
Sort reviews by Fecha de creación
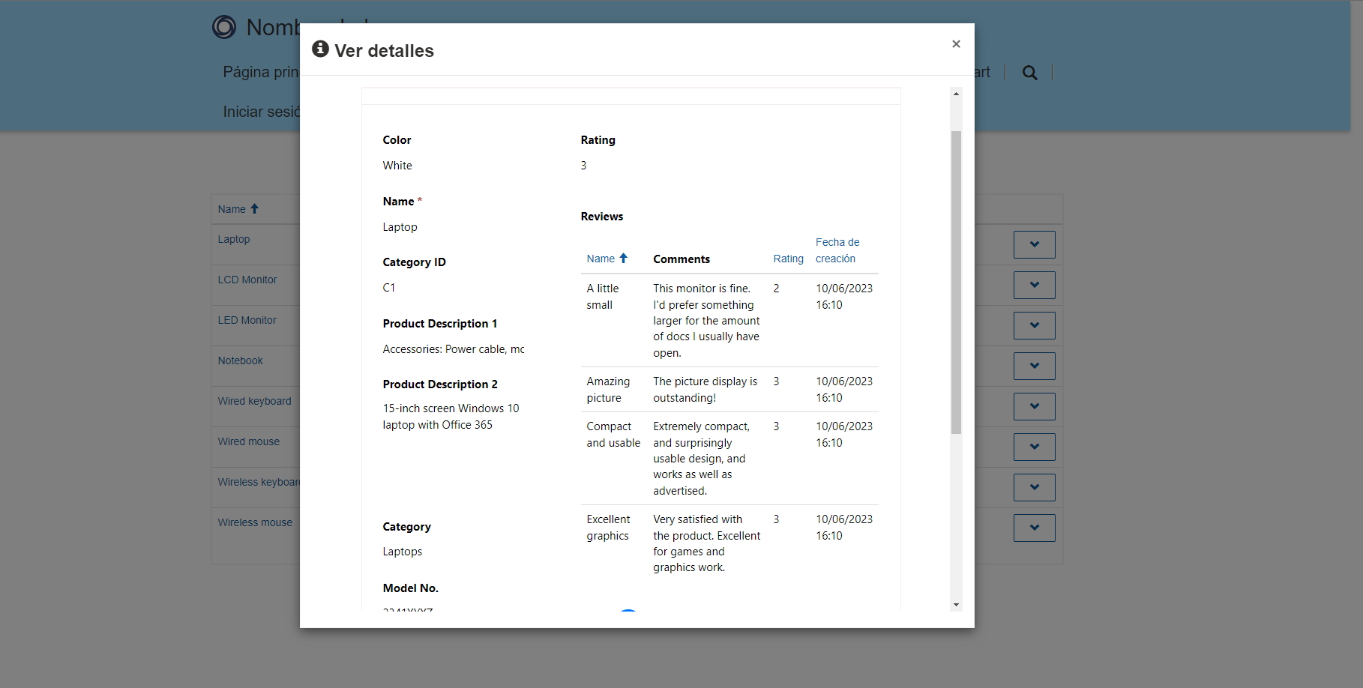837,250
